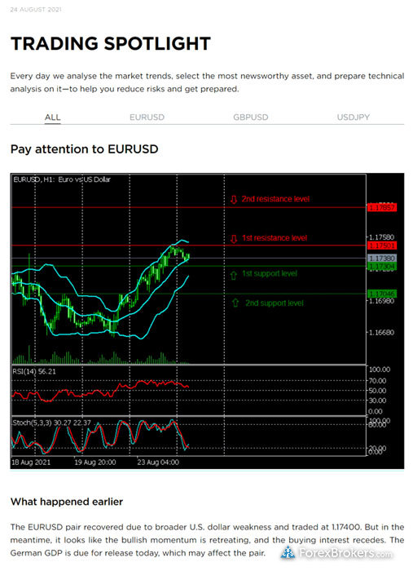
Task: Select the ALL tab
Action: (52, 117)
